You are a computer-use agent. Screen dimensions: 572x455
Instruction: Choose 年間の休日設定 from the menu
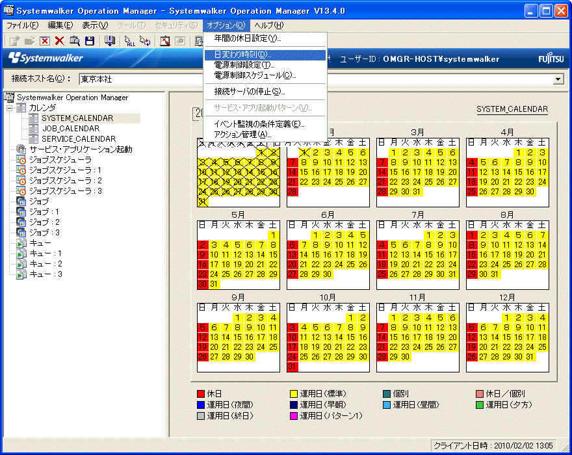(x=265, y=38)
